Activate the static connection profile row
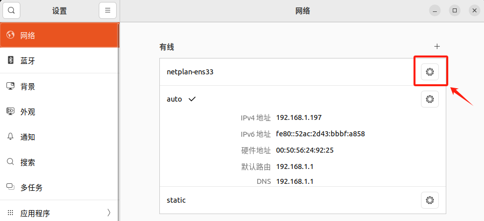Image resolution: width=484 pixels, height=221 pixels. [303, 200]
